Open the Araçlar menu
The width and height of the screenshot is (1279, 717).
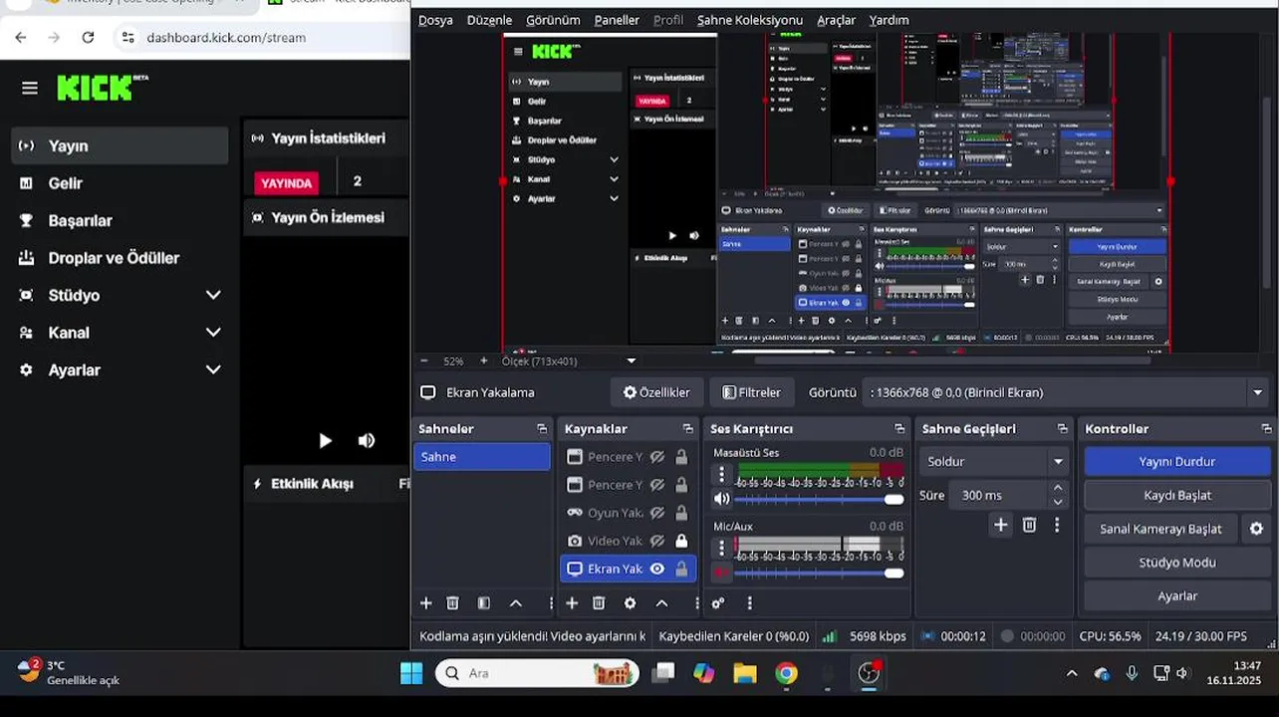pos(836,20)
